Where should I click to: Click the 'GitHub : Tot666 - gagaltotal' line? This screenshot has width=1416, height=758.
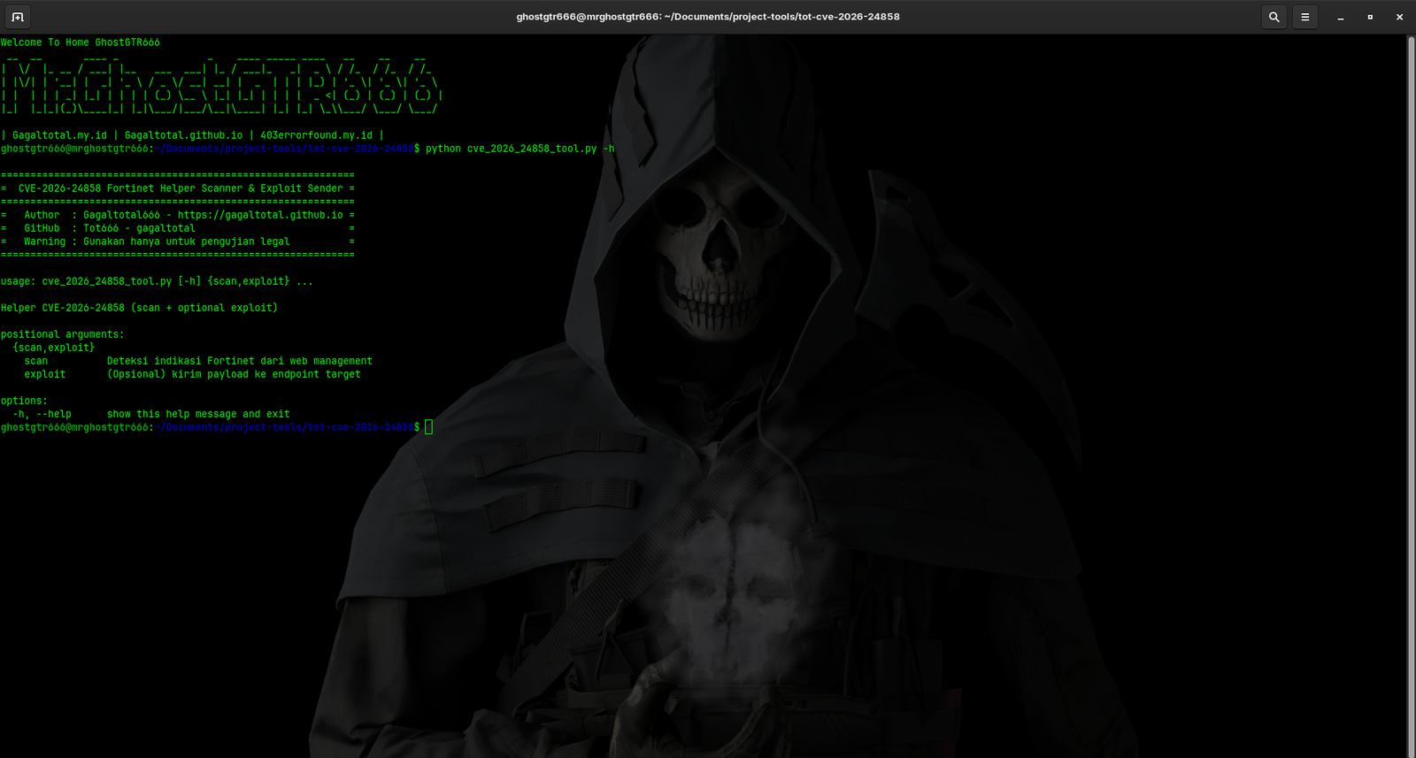point(110,228)
